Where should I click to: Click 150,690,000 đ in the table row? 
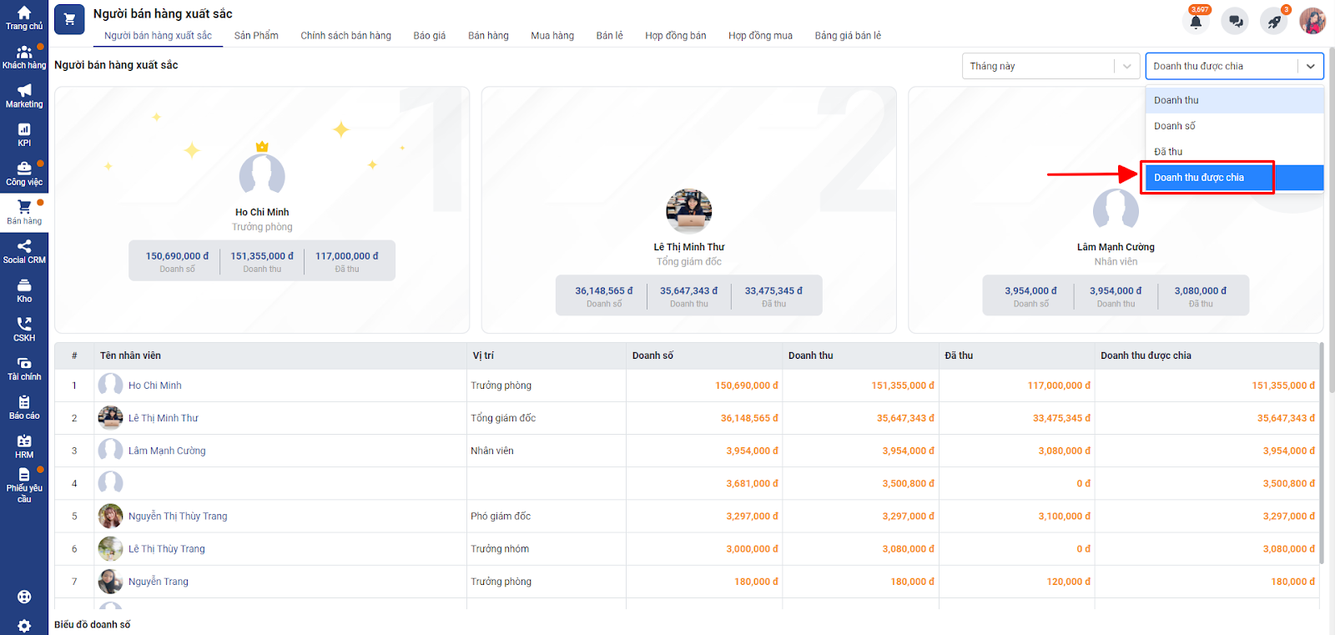pyautogui.click(x=746, y=386)
